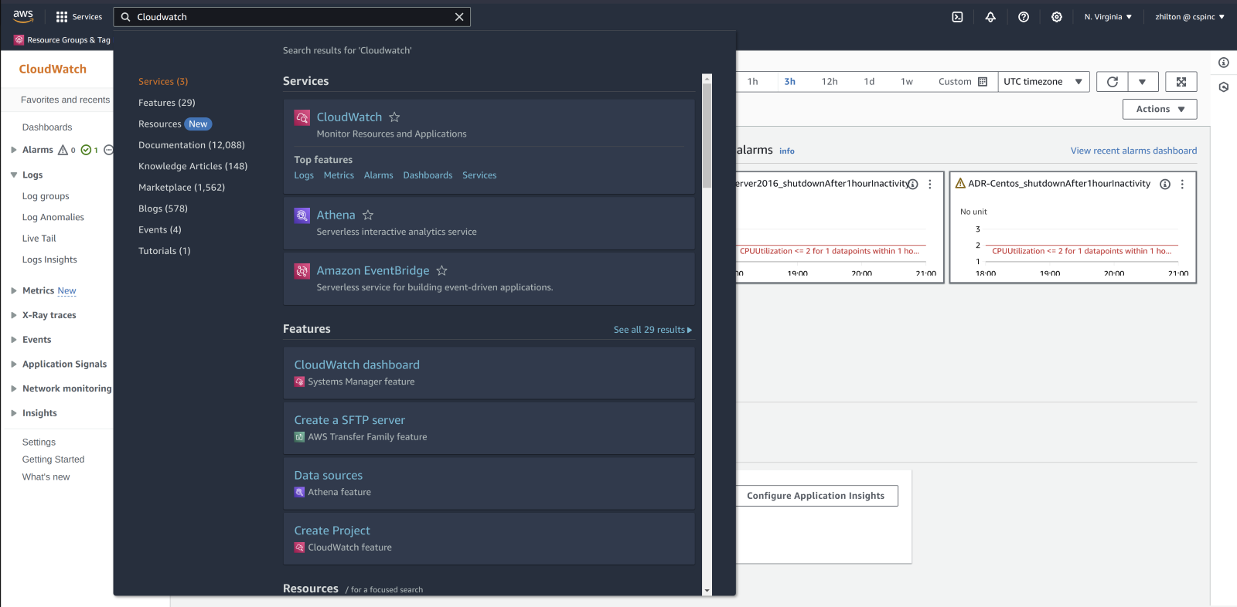
Task: Open Resource Groups & Tag shortcut
Action: (x=63, y=40)
